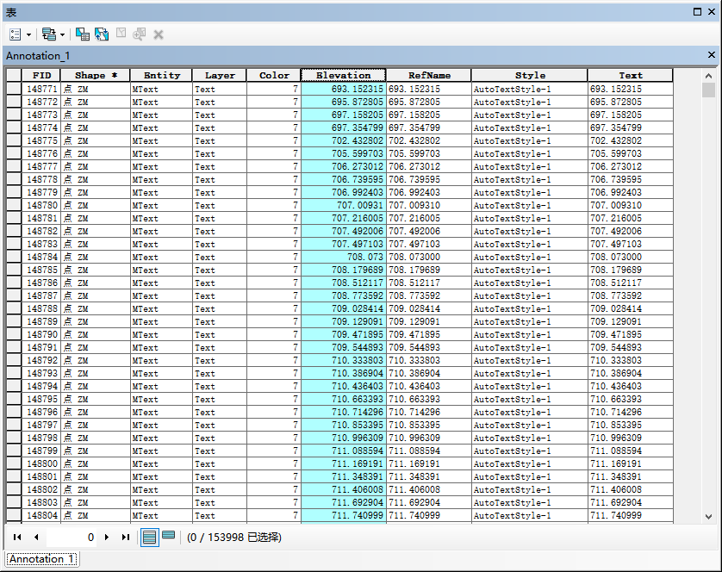Click the scrollbar up arrow
The height and width of the screenshot is (572, 722).
pos(709,76)
